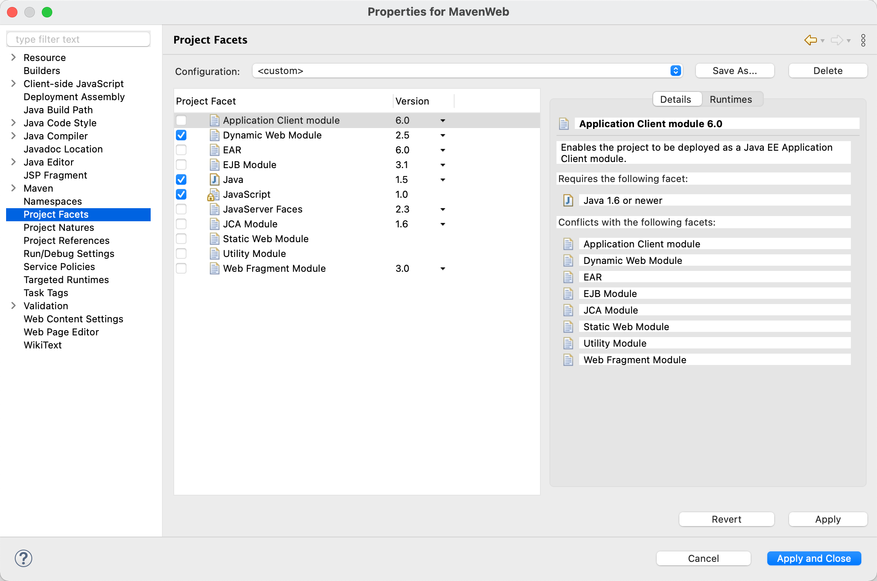Image resolution: width=877 pixels, height=581 pixels.
Task: Expand the Maven tree node
Action: [x=13, y=188]
